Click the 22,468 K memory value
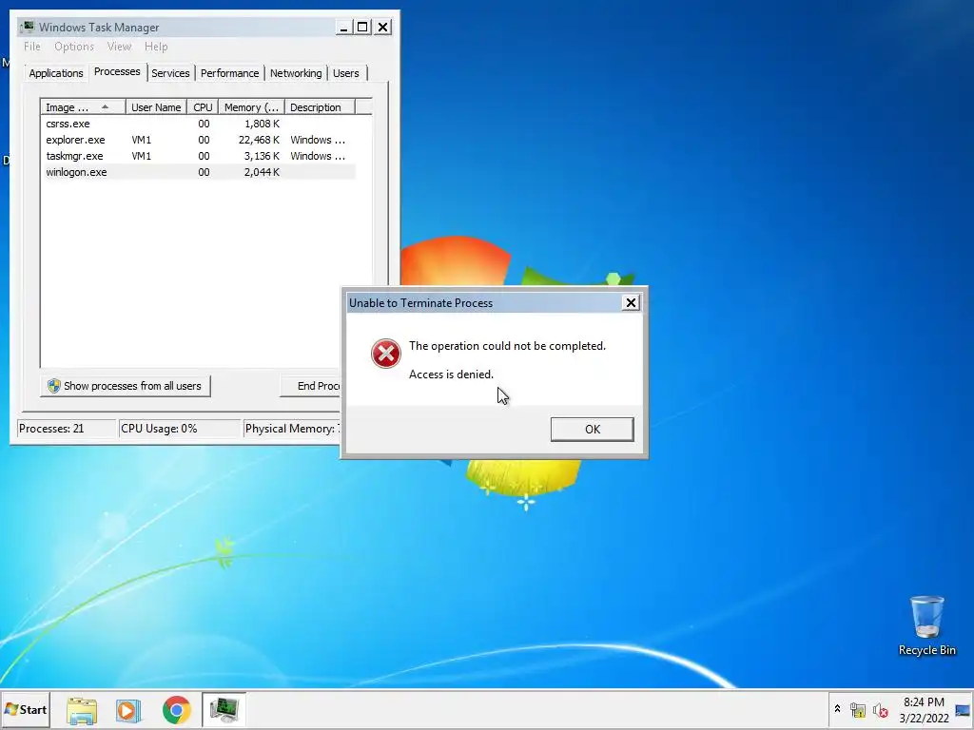 [259, 140]
